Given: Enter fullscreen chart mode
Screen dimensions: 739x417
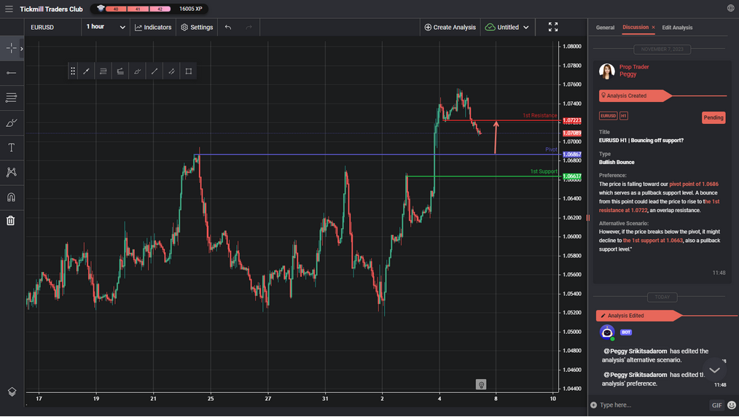Looking at the screenshot, I should [x=553, y=27].
